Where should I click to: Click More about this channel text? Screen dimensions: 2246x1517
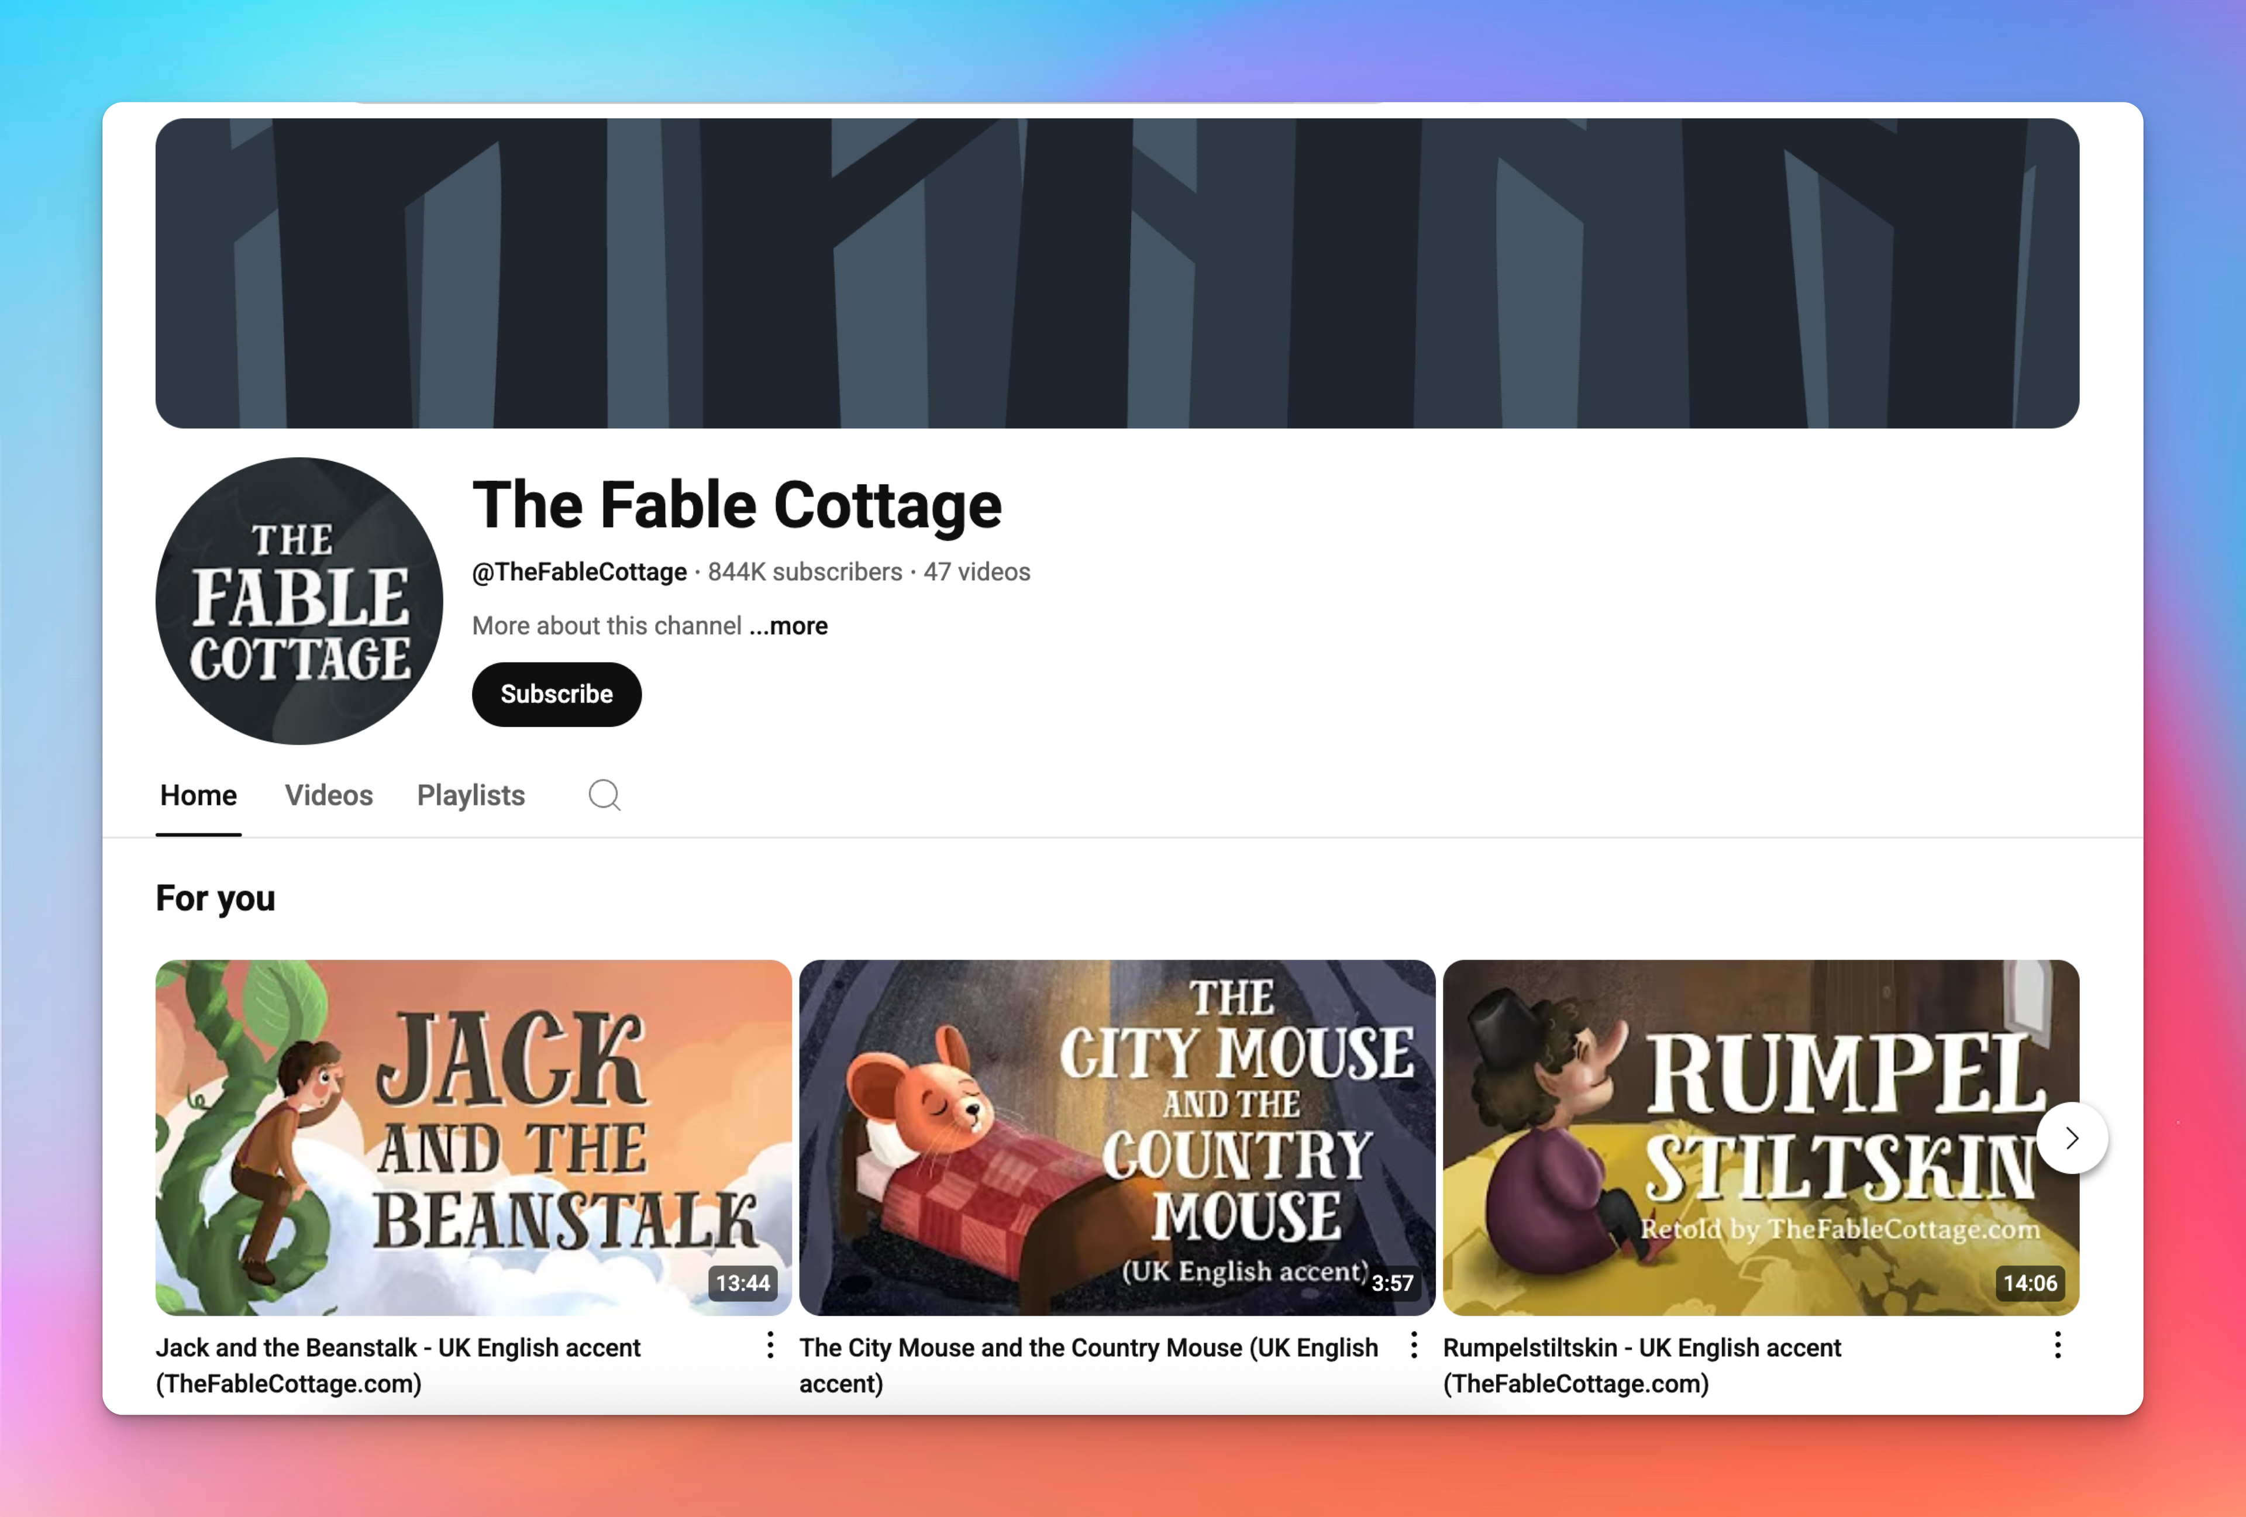(x=607, y=626)
